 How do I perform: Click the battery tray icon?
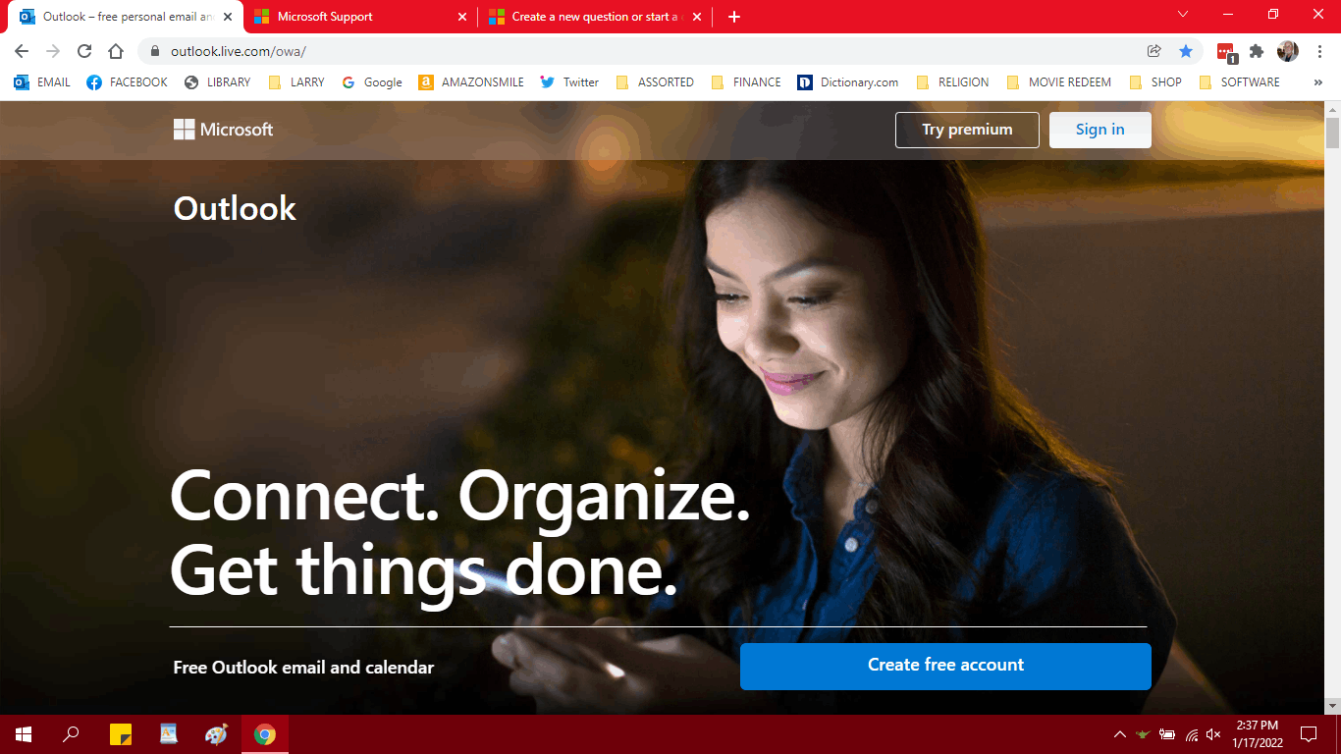pyautogui.click(x=1167, y=734)
